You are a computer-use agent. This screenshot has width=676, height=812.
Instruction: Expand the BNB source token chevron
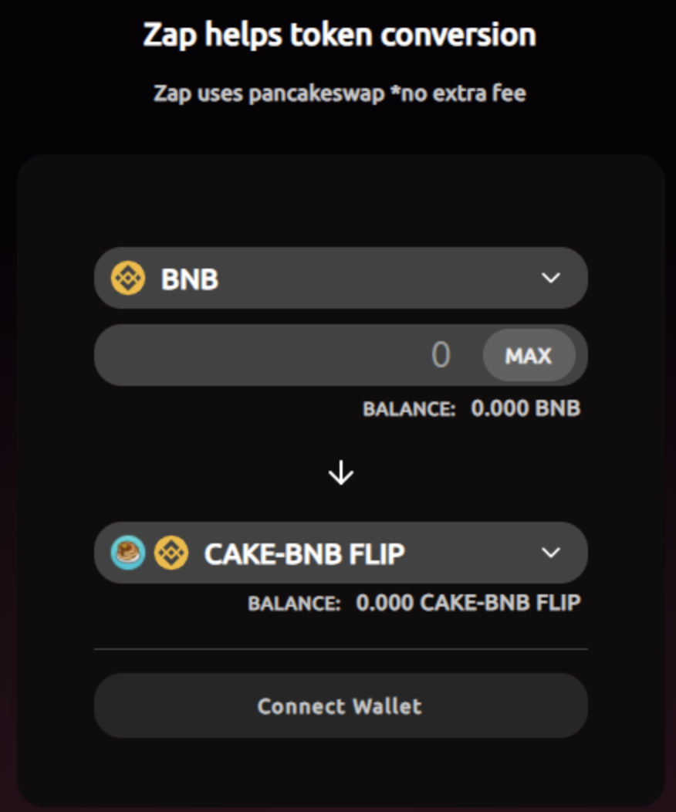point(550,278)
